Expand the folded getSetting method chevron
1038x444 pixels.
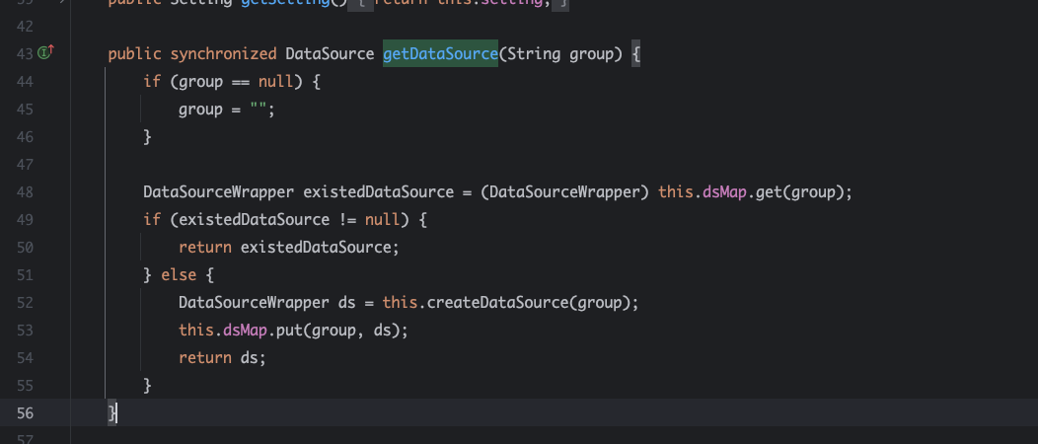pos(61,3)
